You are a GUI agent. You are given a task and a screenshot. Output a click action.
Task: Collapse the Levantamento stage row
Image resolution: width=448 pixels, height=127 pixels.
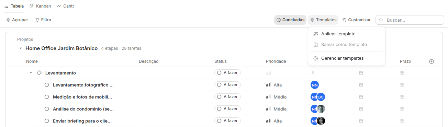pyautogui.click(x=31, y=73)
